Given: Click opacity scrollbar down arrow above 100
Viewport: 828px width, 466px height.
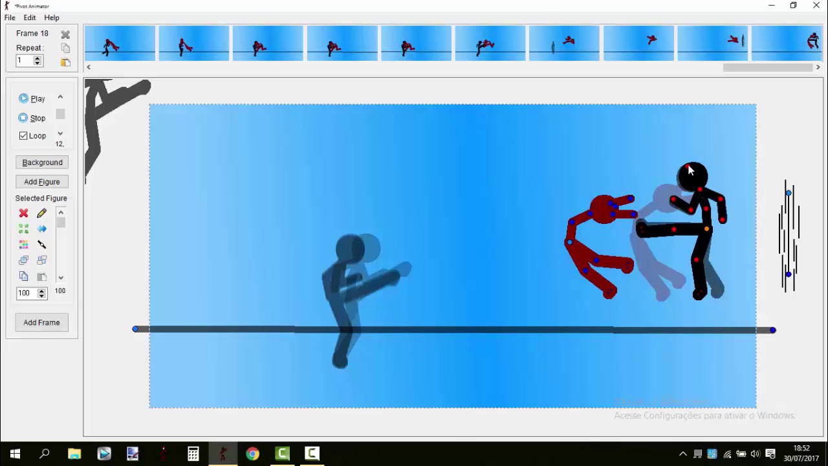Looking at the screenshot, I should point(61,278).
